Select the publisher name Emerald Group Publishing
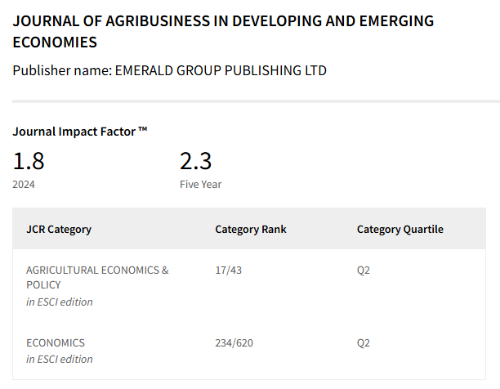Screen dimensions: 500x389 pyautogui.click(x=219, y=70)
